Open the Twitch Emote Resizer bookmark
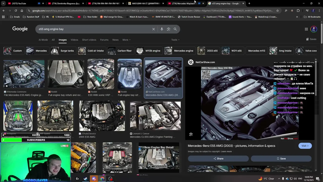The image size is (323, 182). (x=189, y=17)
